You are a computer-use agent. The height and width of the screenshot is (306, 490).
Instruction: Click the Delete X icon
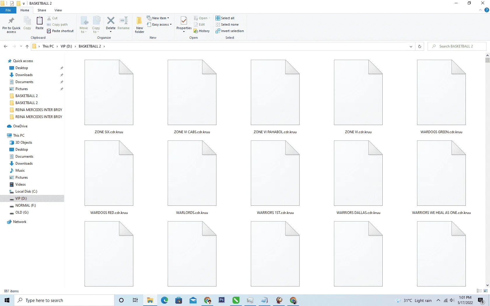pos(111,20)
